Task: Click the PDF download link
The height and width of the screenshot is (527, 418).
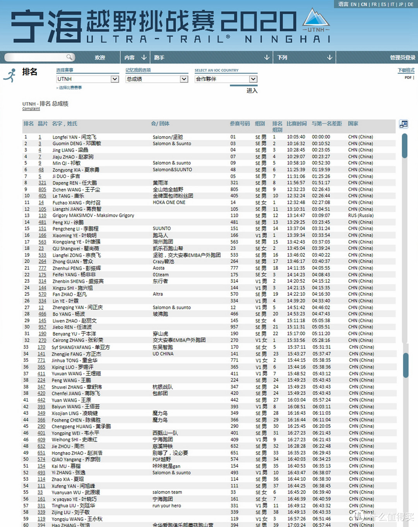Action: click(x=408, y=78)
